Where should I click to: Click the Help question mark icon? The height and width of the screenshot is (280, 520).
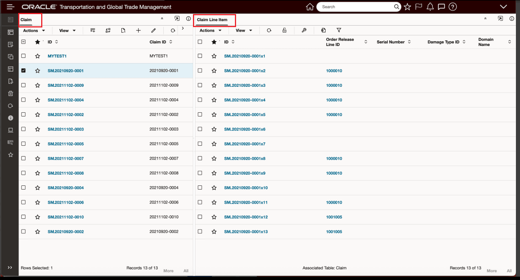[x=452, y=7]
